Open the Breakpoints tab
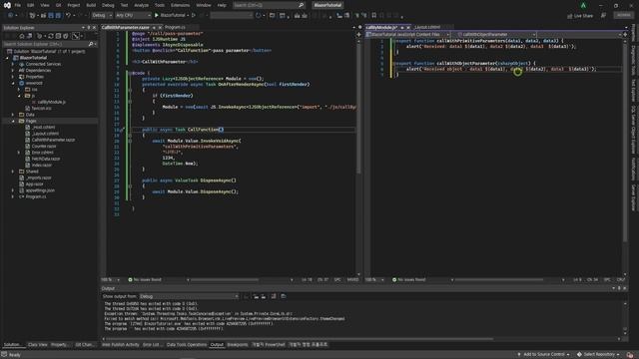 [x=238, y=345]
